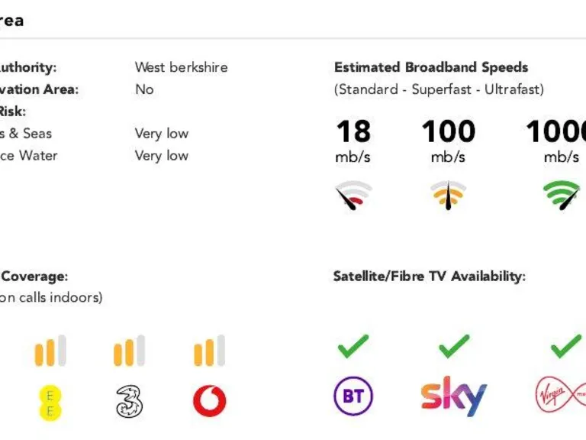Click the orange superfast speed gauge
586x440 pixels.
point(448,196)
